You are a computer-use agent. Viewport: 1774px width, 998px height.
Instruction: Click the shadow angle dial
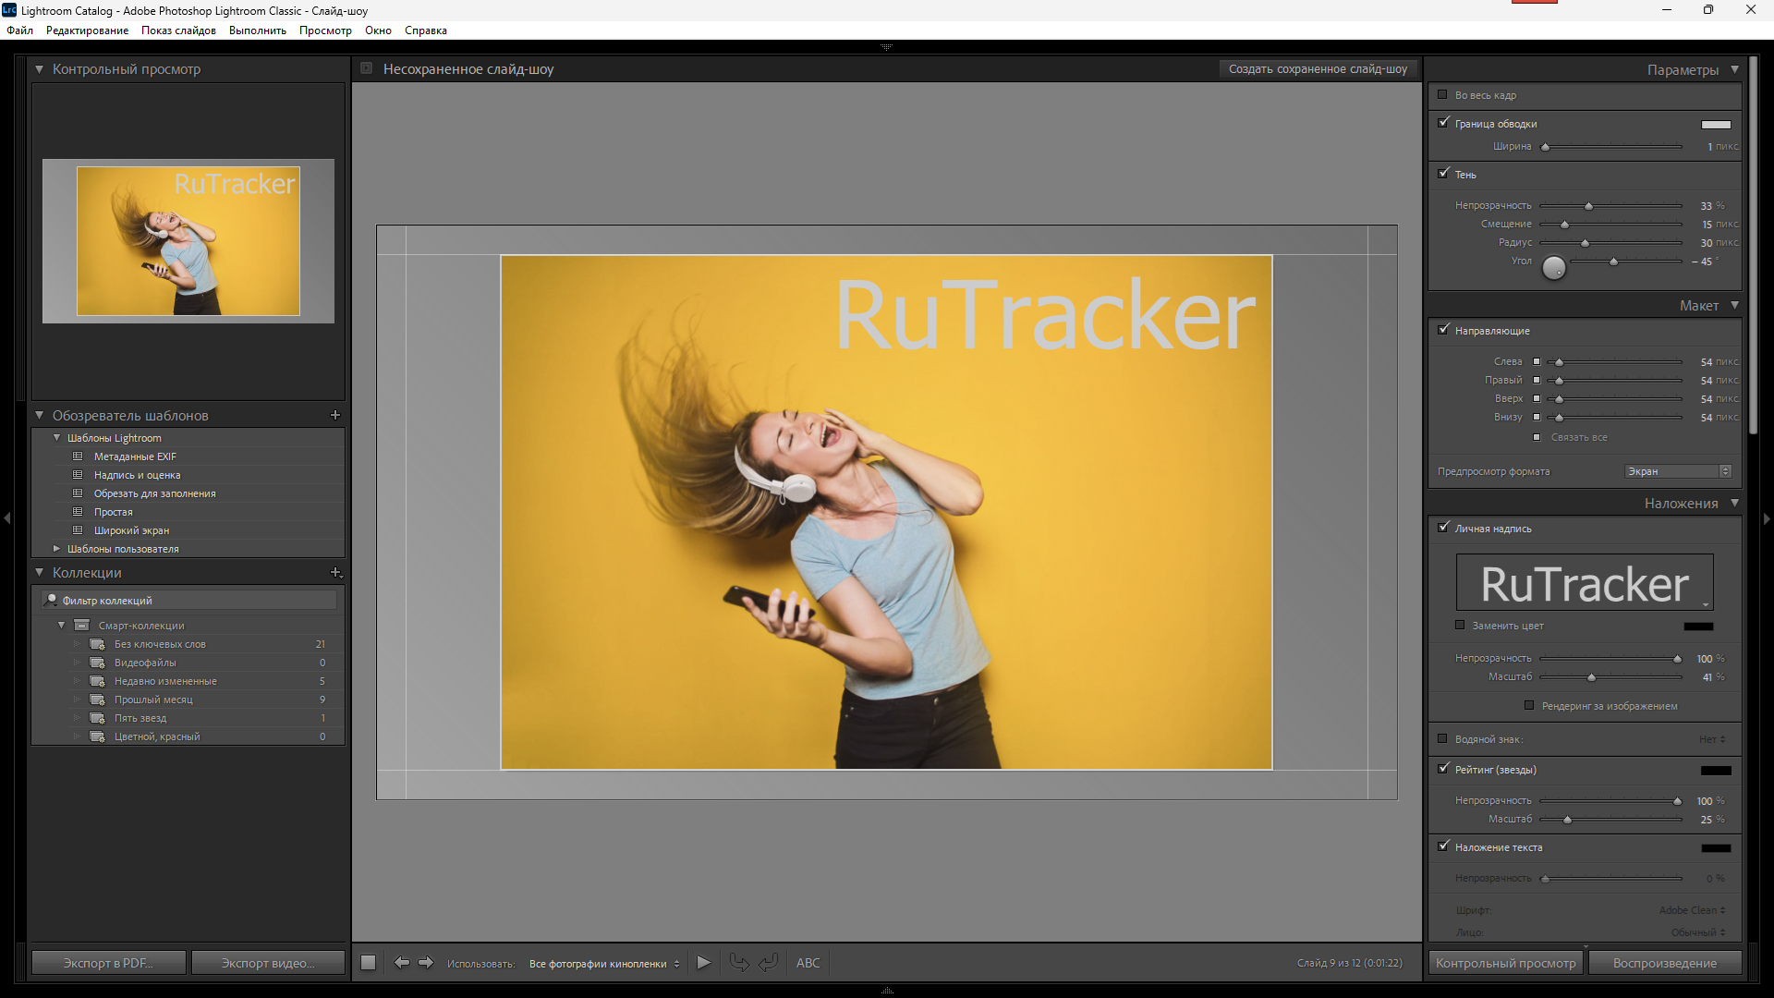pos(1554,268)
